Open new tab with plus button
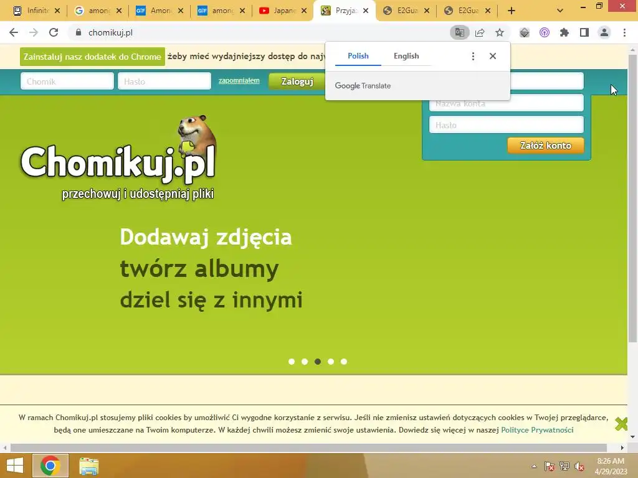Image resolution: width=638 pixels, height=478 pixels. tap(512, 11)
